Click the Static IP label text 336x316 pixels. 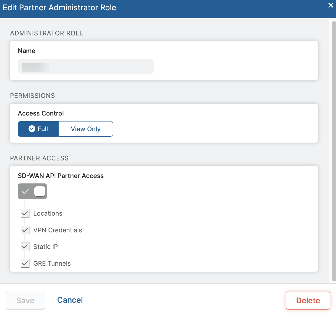[46, 247]
